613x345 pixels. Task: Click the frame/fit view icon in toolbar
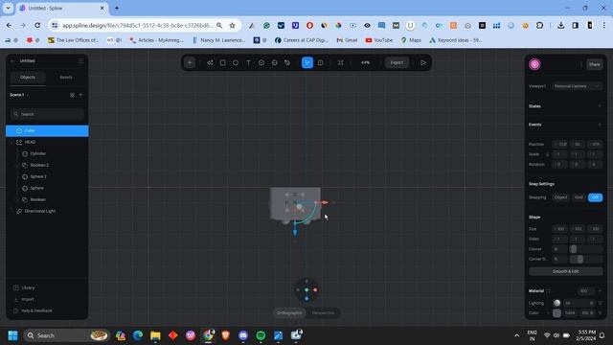coord(341,62)
